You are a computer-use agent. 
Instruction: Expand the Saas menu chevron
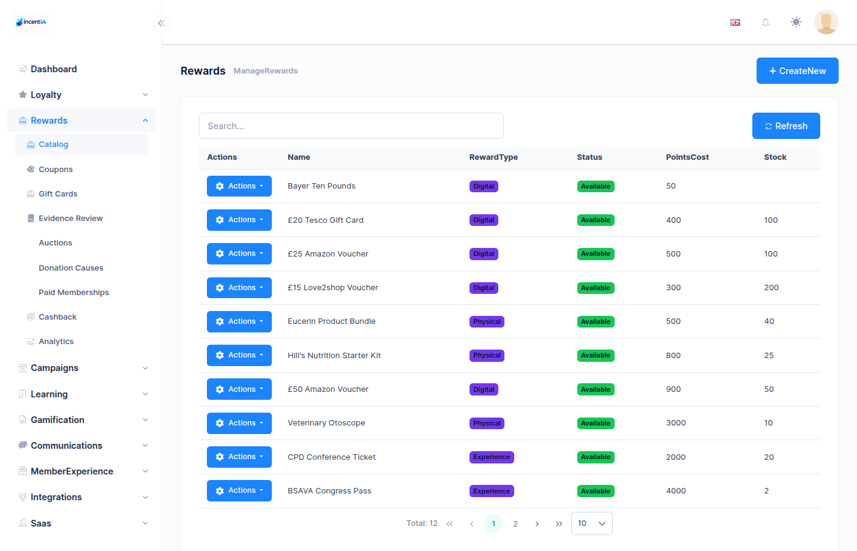(145, 523)
